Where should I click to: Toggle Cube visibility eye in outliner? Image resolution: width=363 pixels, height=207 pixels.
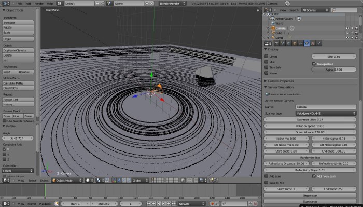347,33
